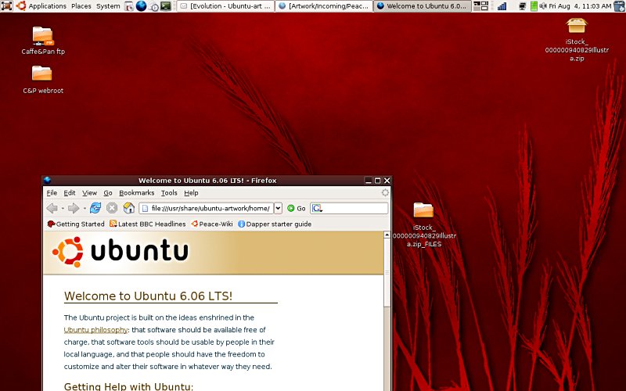
Task: Select the C&P webroot desktop folder
Action: point(43,80)
